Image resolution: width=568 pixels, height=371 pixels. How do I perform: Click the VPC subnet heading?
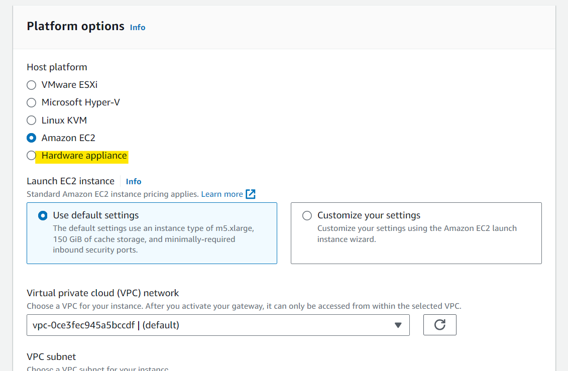(51, 357)
